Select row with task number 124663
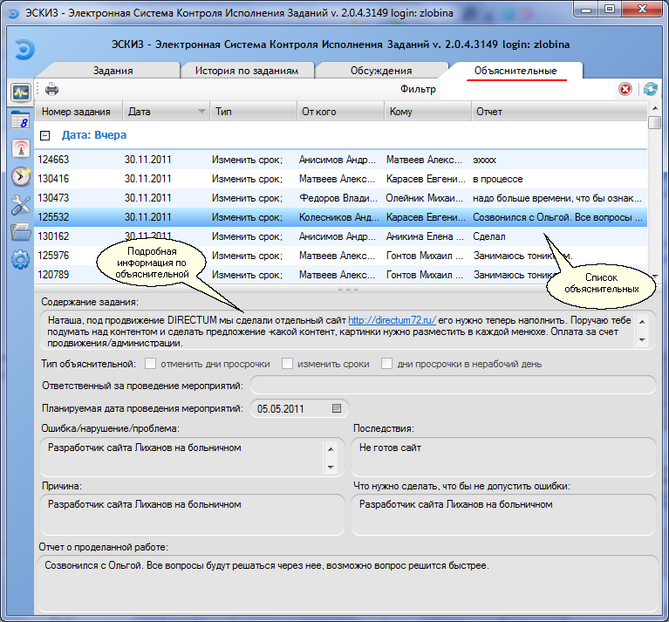This screenshot has height=622, width=669. point(340,160)
